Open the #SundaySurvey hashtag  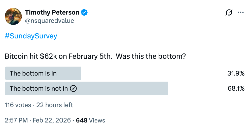point(31,36)
